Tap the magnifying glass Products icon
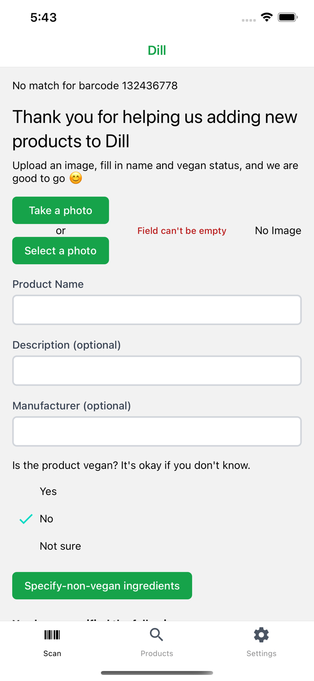This screenshot has height=681, width=314. 156,635
